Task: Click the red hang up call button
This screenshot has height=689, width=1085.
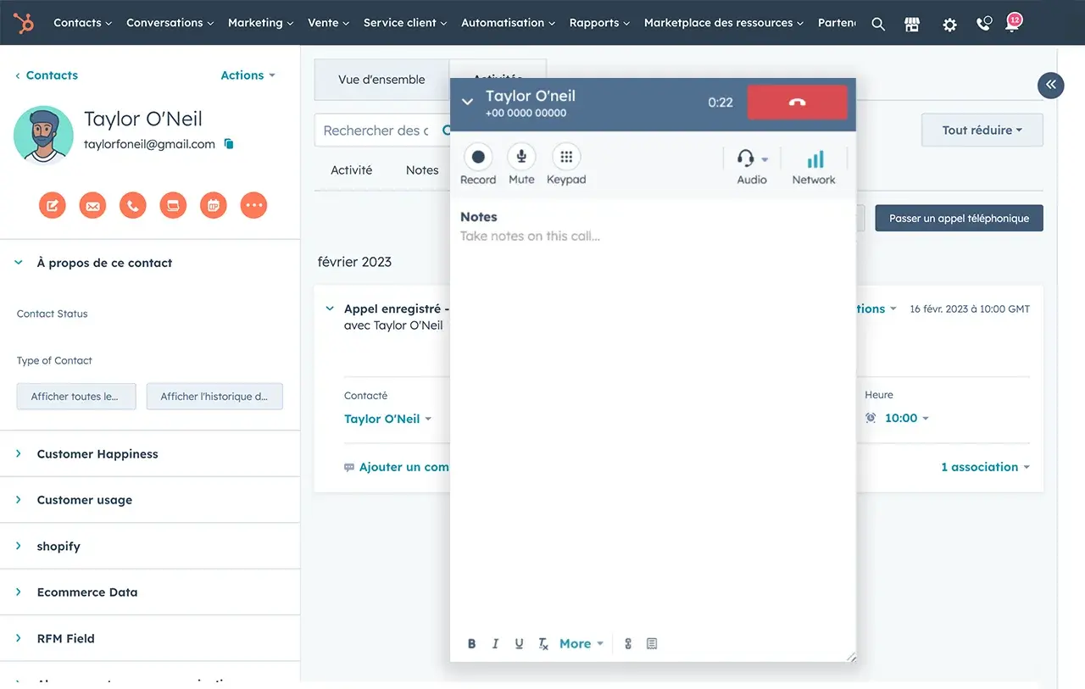Action: pos(796,103)
